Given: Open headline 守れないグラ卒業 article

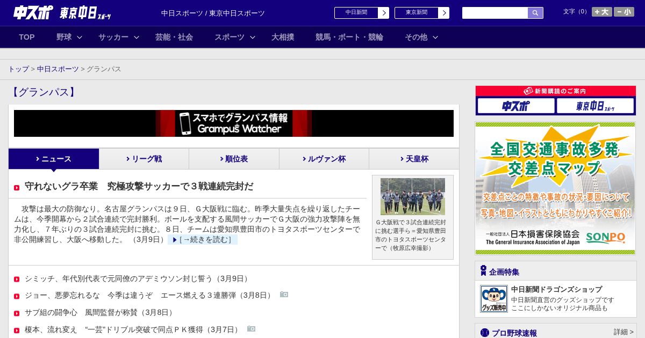Looking at the screenshot, I should [x=139, y=187].
